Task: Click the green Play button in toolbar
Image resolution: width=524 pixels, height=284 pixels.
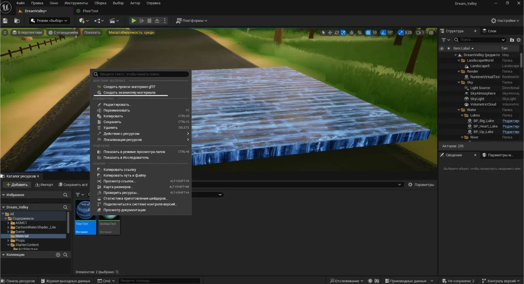Action: pyautogui.click(x=134, y=21)
